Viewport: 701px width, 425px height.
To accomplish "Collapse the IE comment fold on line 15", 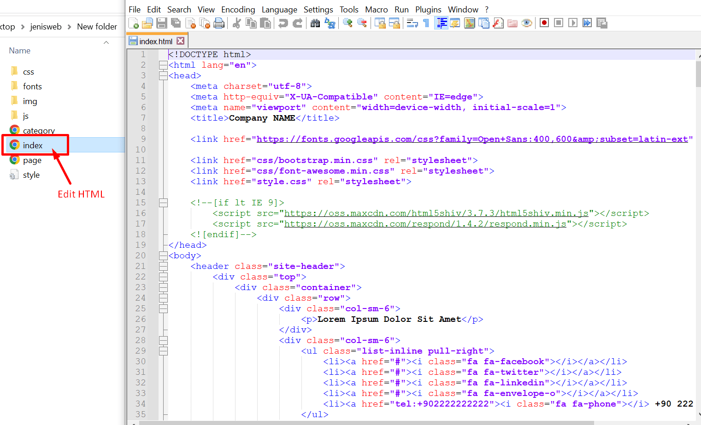I will coord(163,203).
